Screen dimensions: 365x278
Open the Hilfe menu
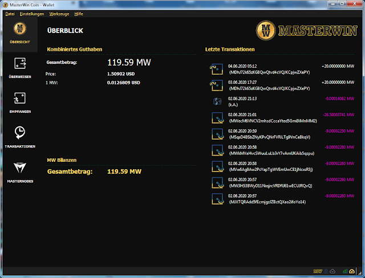pyautogui.click(x=79, y=14)
